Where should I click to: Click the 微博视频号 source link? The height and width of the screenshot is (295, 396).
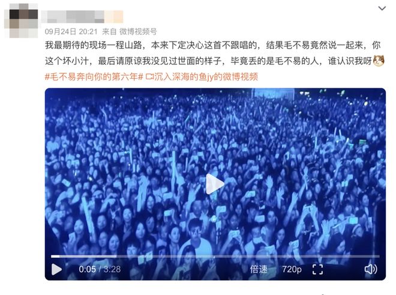click(138, 32)
